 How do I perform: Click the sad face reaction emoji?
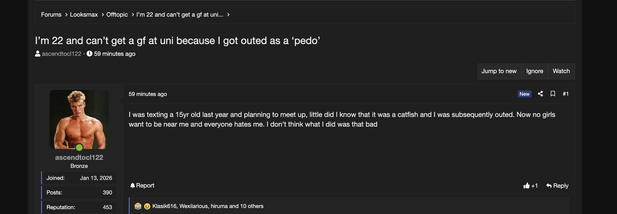tap(147, 206)
